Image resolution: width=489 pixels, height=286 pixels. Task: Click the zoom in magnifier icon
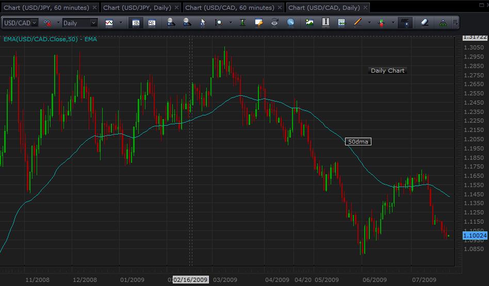171,23
